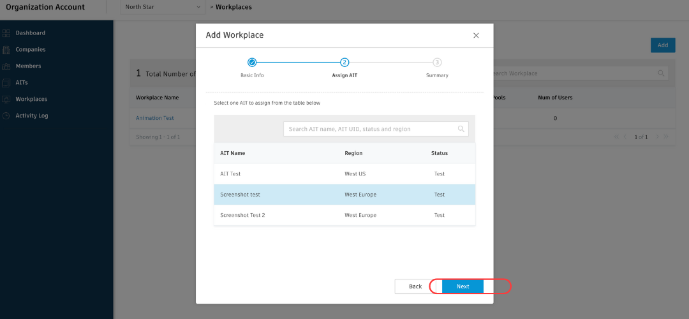Click the Region column header
The height and width of the screenshot is (319, 689).
353,153
